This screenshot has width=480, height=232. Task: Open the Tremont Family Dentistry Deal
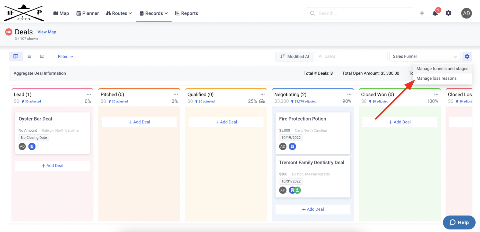pos(313,177)
